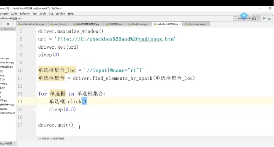Image resolution: width=274 pixels, height=147 pixels.
Task: Open the file ending in 模拟事件.py in project tree
Action: 7,105
